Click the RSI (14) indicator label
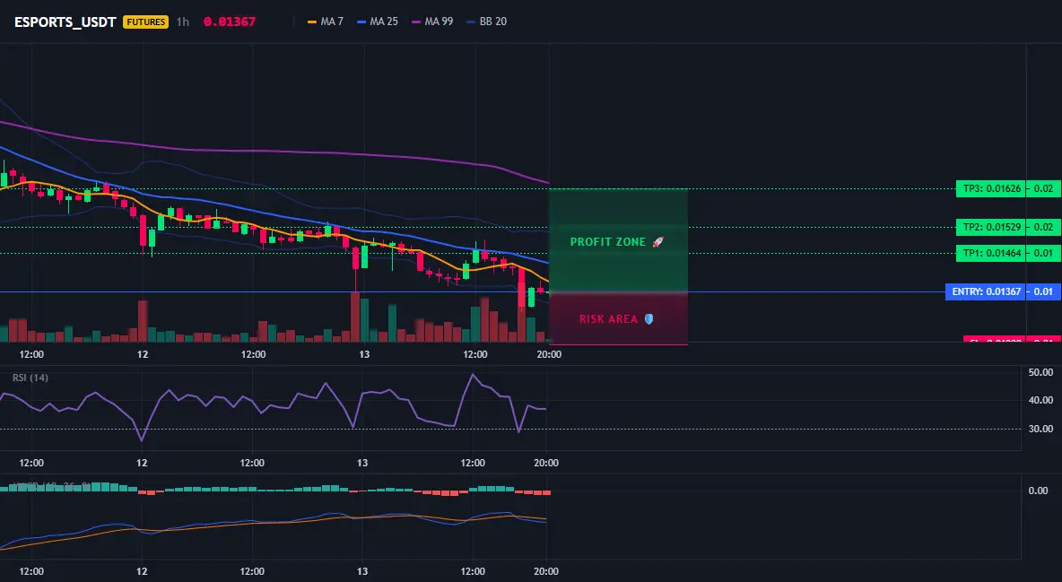Viewport: 1062px width, 582px height. (x=30, y=378)
